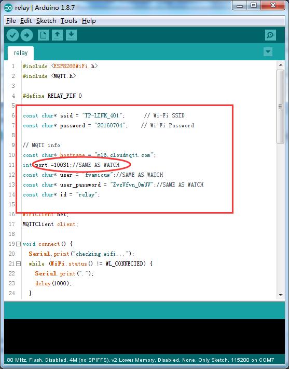Click the port =10031 value
The height and width of the screenshot is (369, 289).
pyautogui.click(x=52, y=165)
